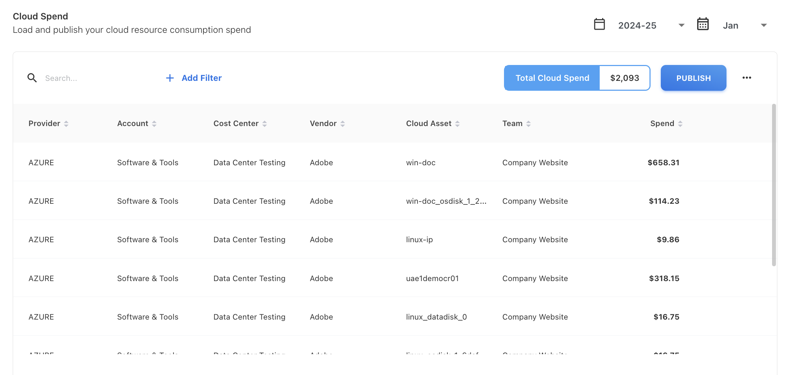789x375 pixels.
Task: Select the win-doc cloud asset row
Action: tap(420, 162)
